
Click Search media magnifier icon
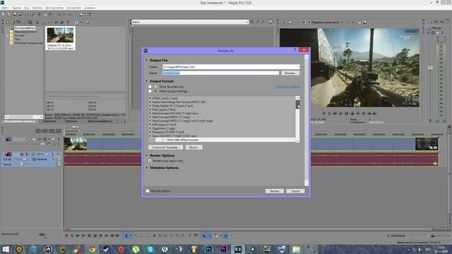click(88, 22)
